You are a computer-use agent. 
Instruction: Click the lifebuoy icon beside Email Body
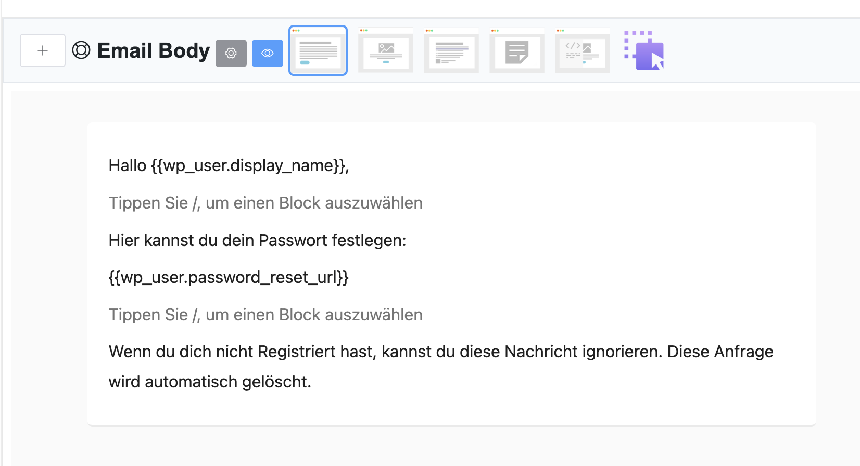(x=81, y=50)
